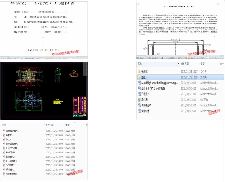
Task: Click the 导柱A2 DWG file icon
Action: pos(4,140)
